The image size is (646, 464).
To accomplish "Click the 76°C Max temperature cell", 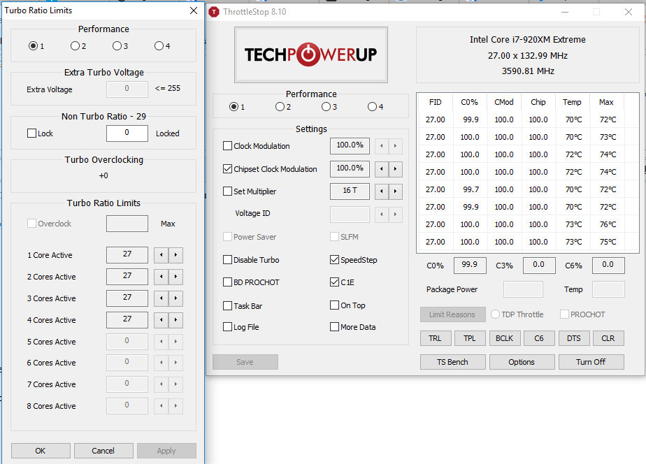I will (608, 224).
